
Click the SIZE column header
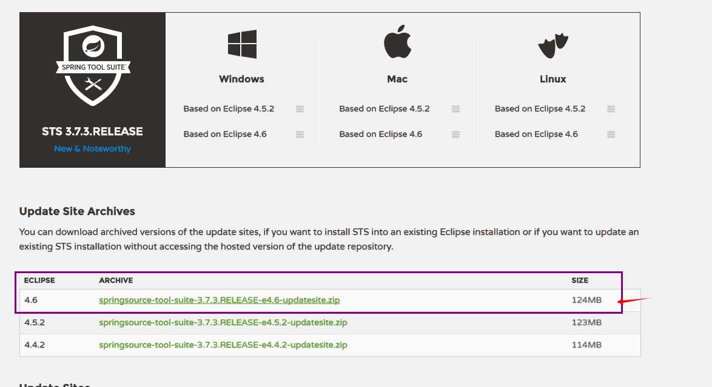(x=580, y=280)
